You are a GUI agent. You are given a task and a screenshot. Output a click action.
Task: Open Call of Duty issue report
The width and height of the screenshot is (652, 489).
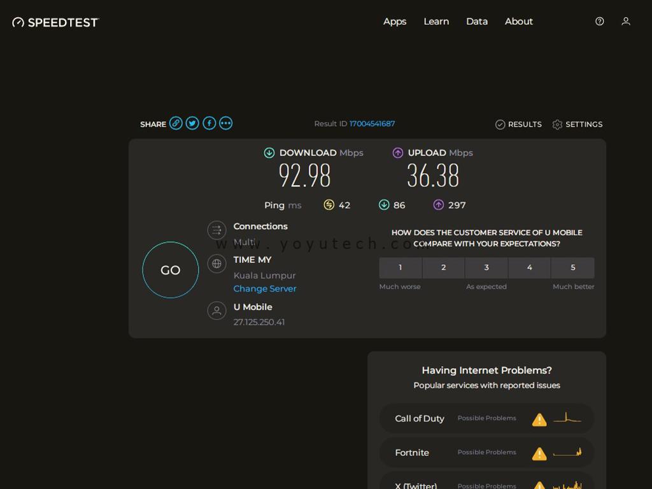pos(486,418)
